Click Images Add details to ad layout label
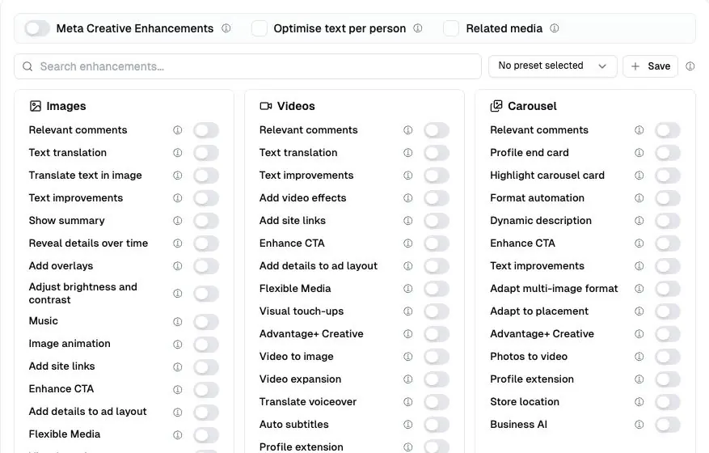Image resolution: width=709 pixels, height=453 pixels. (88, 412)
